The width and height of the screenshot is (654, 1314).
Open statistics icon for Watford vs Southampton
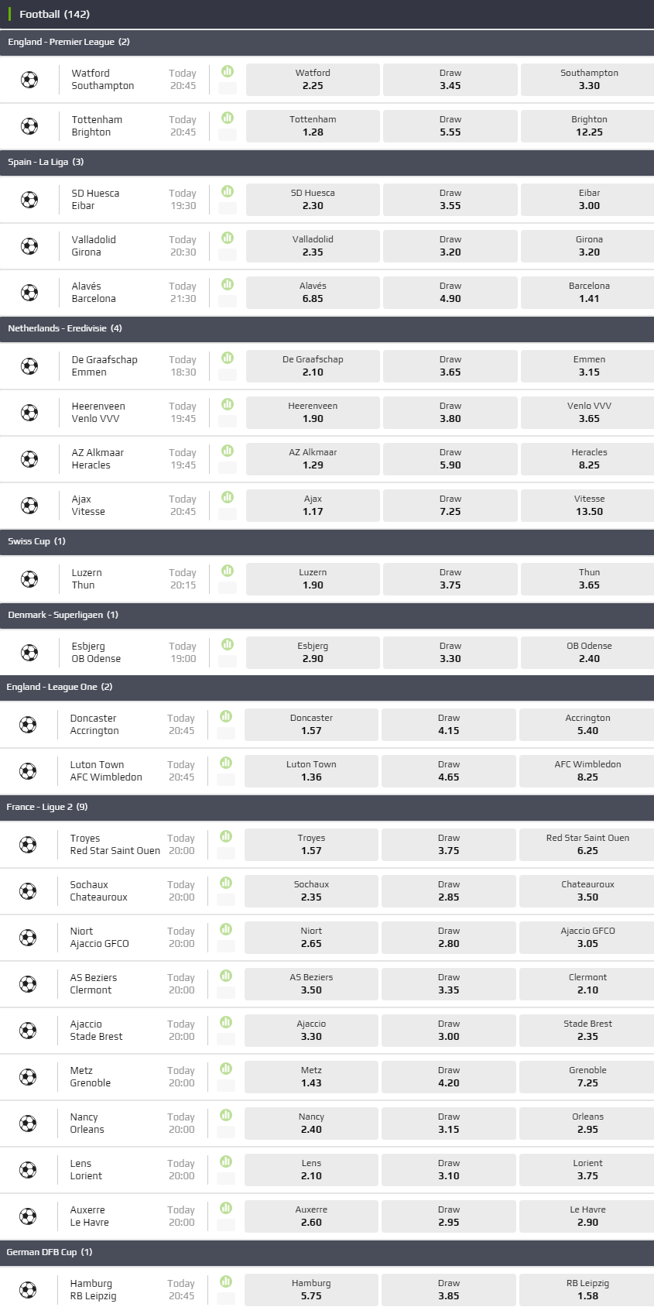228,71
